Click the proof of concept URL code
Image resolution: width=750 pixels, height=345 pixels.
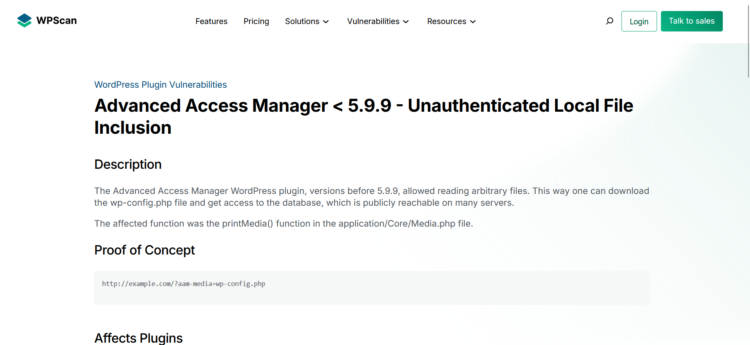(184, 284)
